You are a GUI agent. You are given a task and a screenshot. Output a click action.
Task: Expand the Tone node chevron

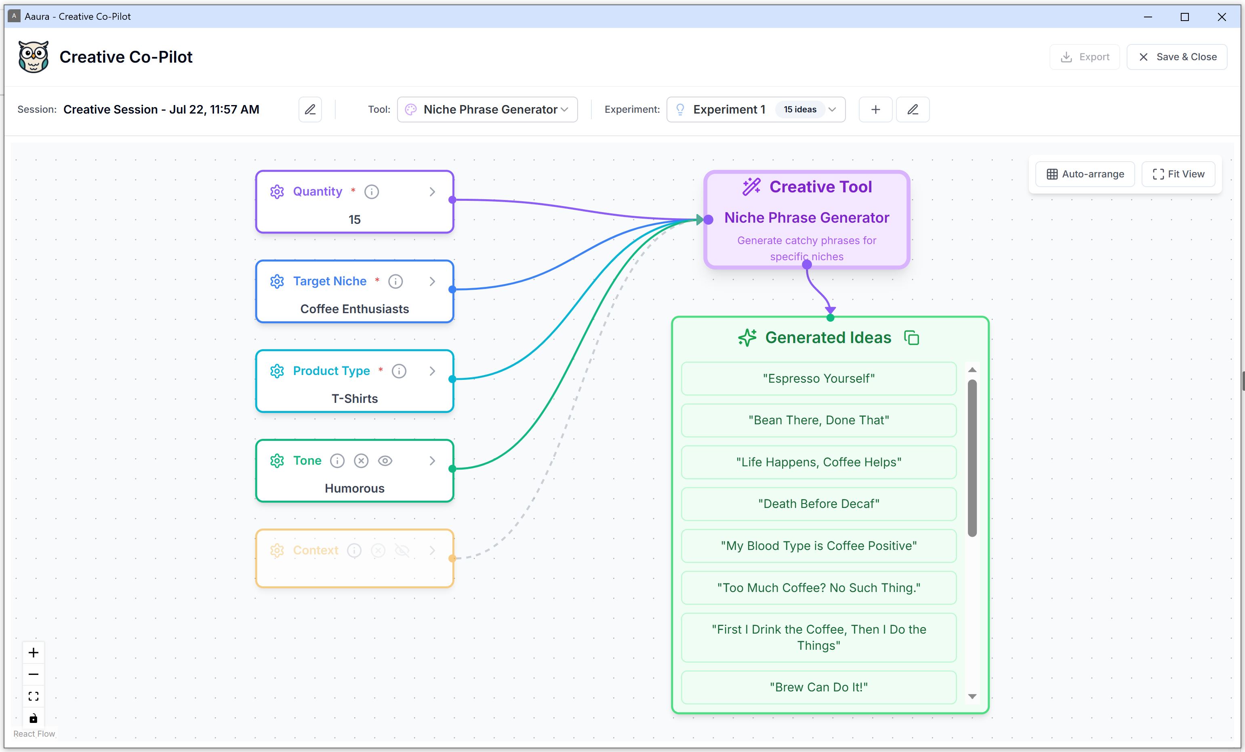click(x=432, y=461)
